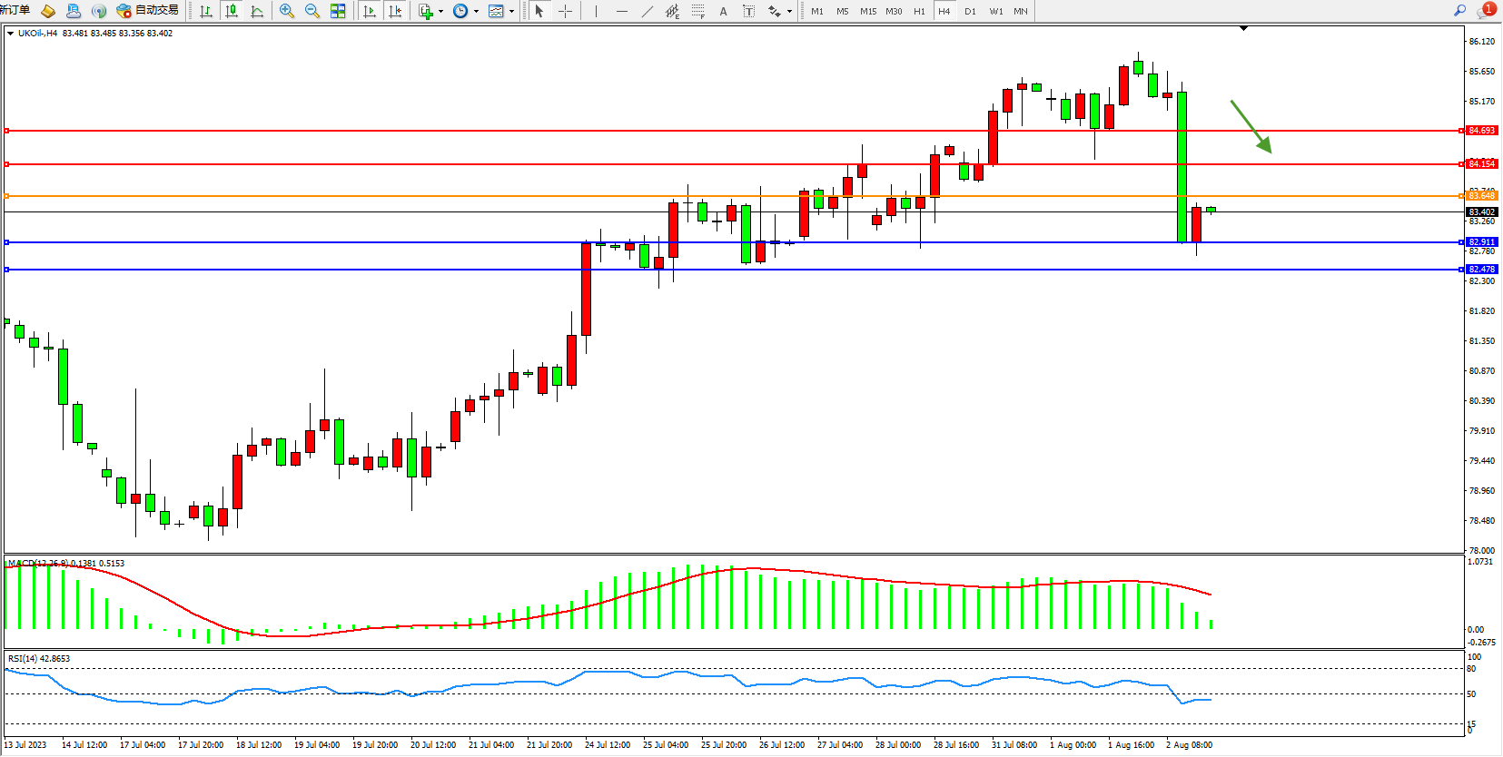Open the notification bubble with red badge
Viewport: 1503px width, 757px height.
pyautogui.click(x=1486, y=11)
